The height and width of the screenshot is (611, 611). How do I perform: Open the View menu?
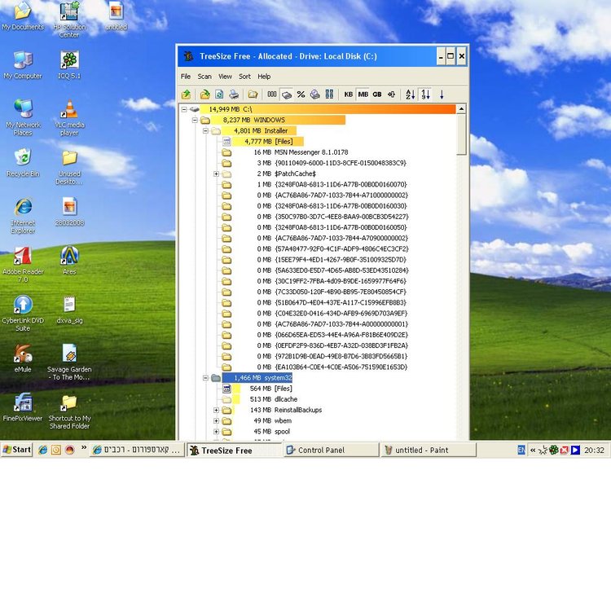click(225, 77)
